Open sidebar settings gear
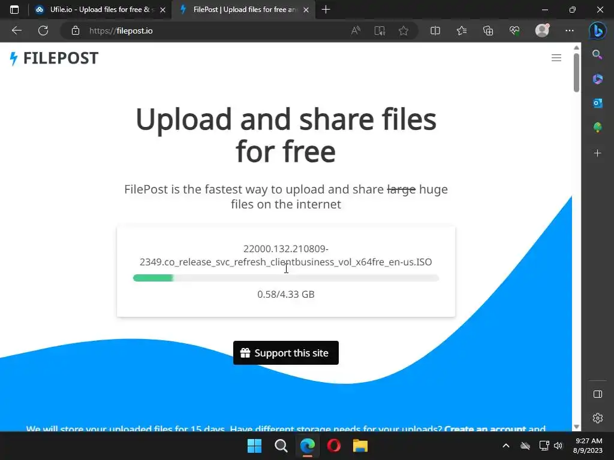The width and height of the screenshot is (614, 460). point(598,418)
